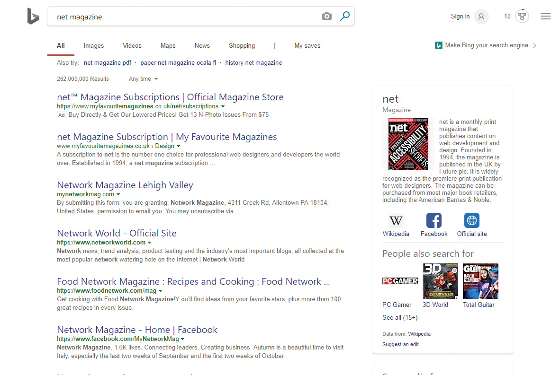Open the Official site globe icon
This screenshot has height=375, width=560.
[472, 221]
